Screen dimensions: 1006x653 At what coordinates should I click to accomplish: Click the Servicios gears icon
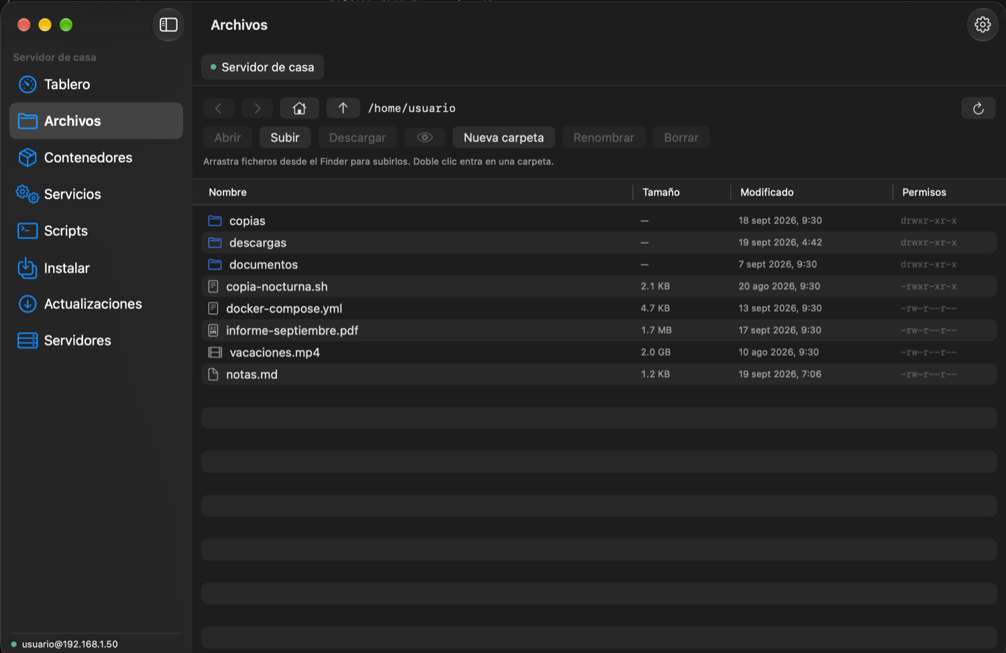pos(27,194)
